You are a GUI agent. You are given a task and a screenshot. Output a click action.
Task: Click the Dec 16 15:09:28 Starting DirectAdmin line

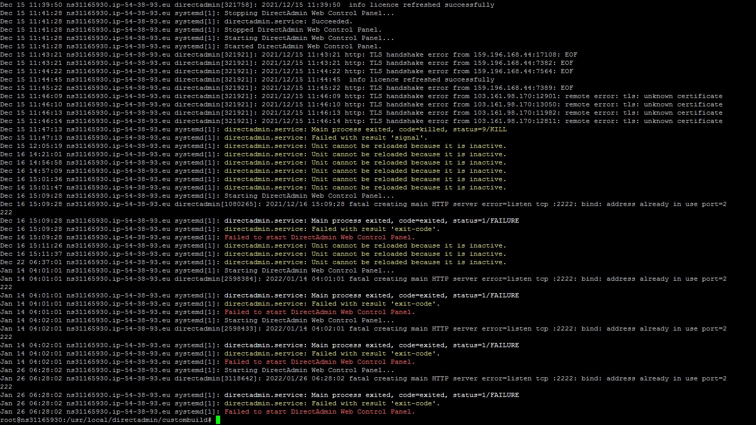pyautogui.click(x=197, y=196)
